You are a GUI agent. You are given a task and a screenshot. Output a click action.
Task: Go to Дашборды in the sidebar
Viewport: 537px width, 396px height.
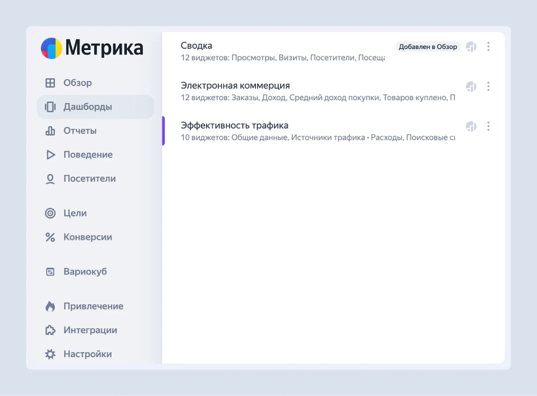click(x=88, y=107)
